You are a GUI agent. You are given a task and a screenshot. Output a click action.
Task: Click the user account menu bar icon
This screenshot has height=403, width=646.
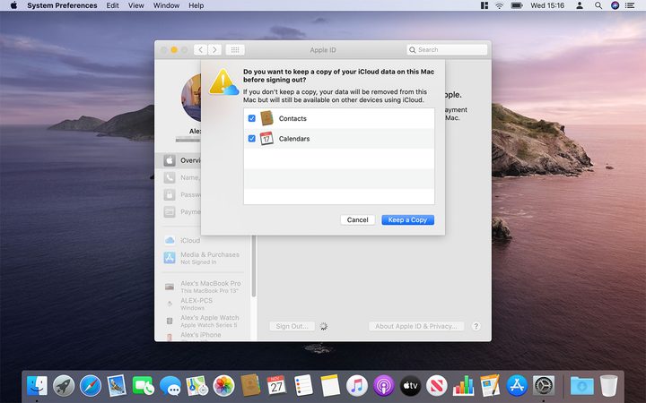580,5
